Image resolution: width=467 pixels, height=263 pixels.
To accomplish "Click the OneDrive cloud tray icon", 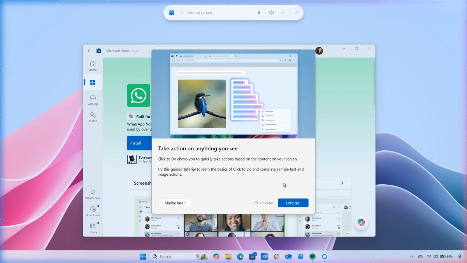I will click(x=420, y=256).
